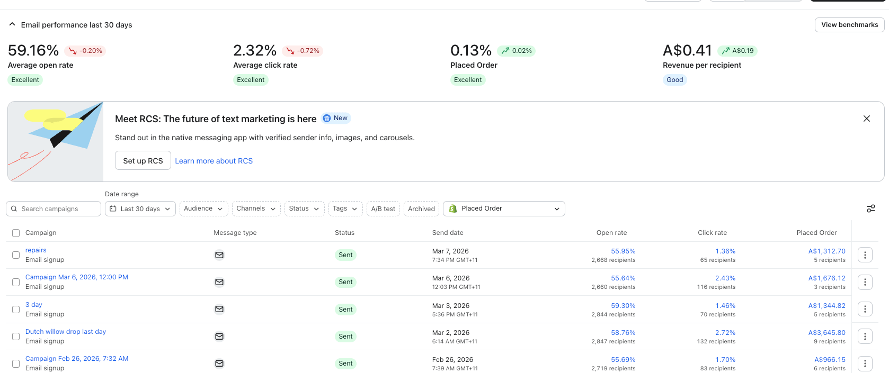Image resolution: width=889 pixels, height=373 pixels.
Task: Expand the Placed Order metric dropdown
Action: [504, 208]
